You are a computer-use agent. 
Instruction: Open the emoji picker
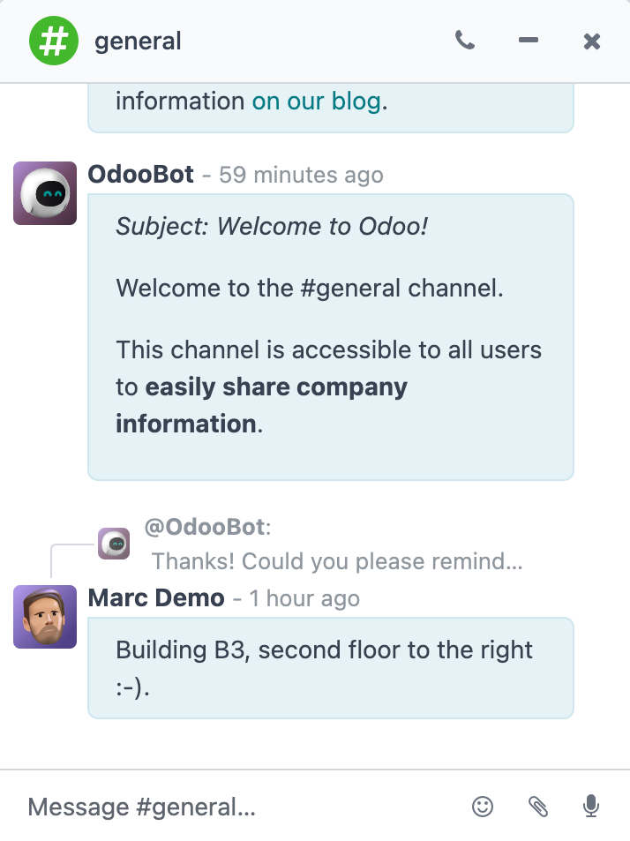[483, 806]
